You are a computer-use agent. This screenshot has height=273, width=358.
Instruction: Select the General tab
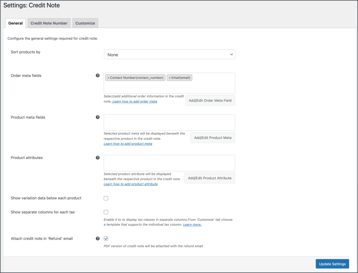click(15, 23)
